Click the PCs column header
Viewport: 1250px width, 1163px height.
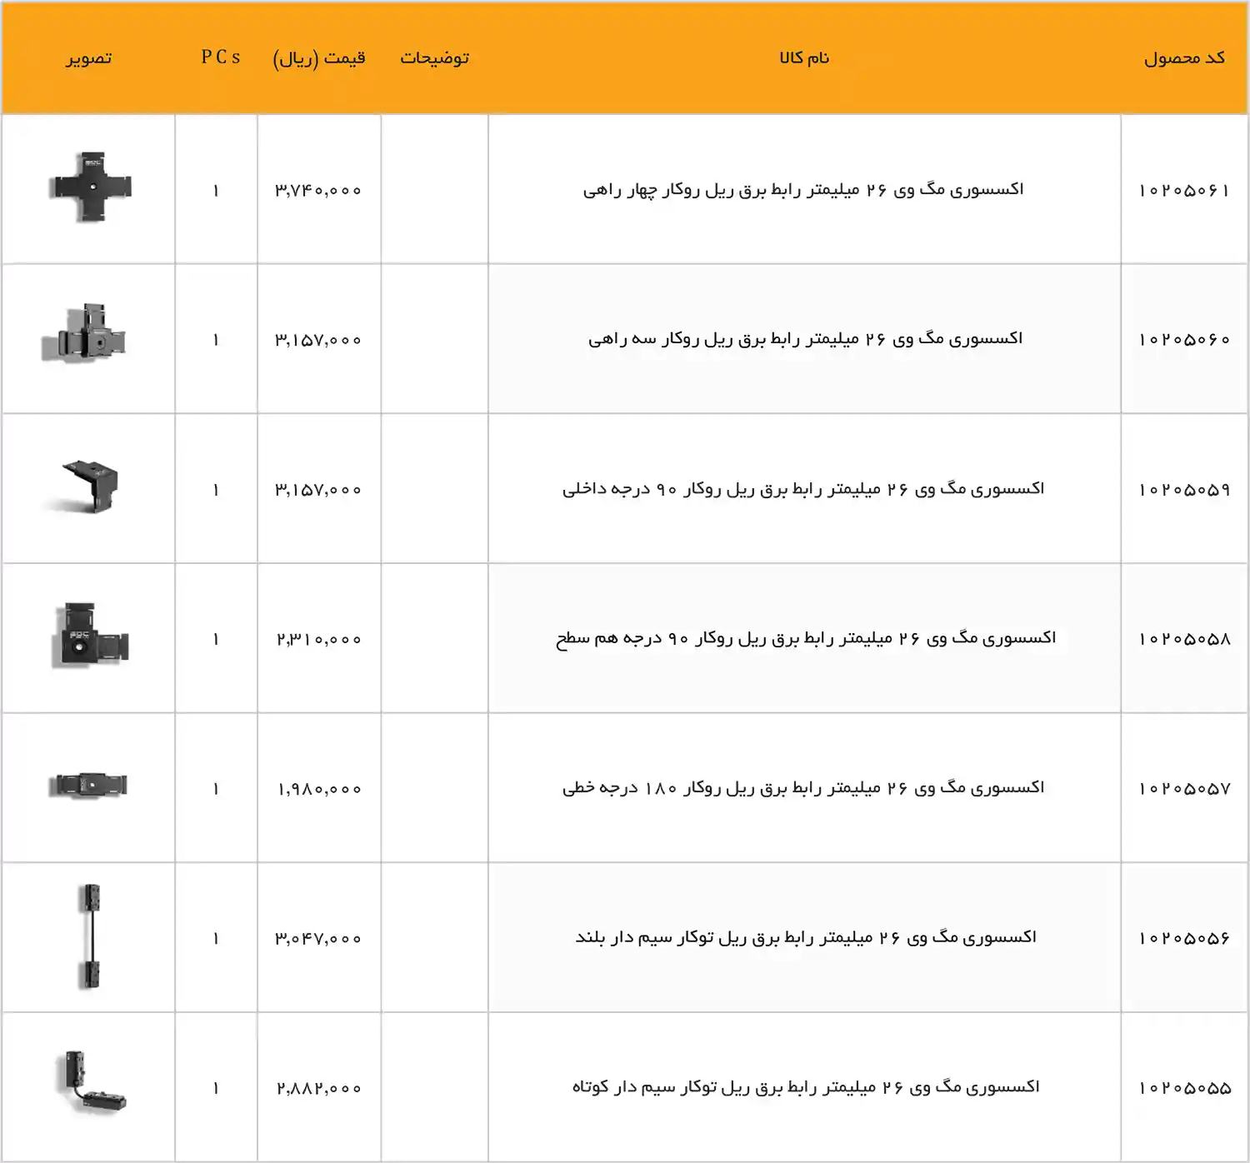point(219,57)
